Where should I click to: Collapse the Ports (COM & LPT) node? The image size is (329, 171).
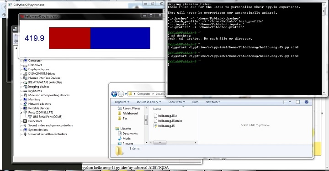pyautogui.click(x=21, y=113)
